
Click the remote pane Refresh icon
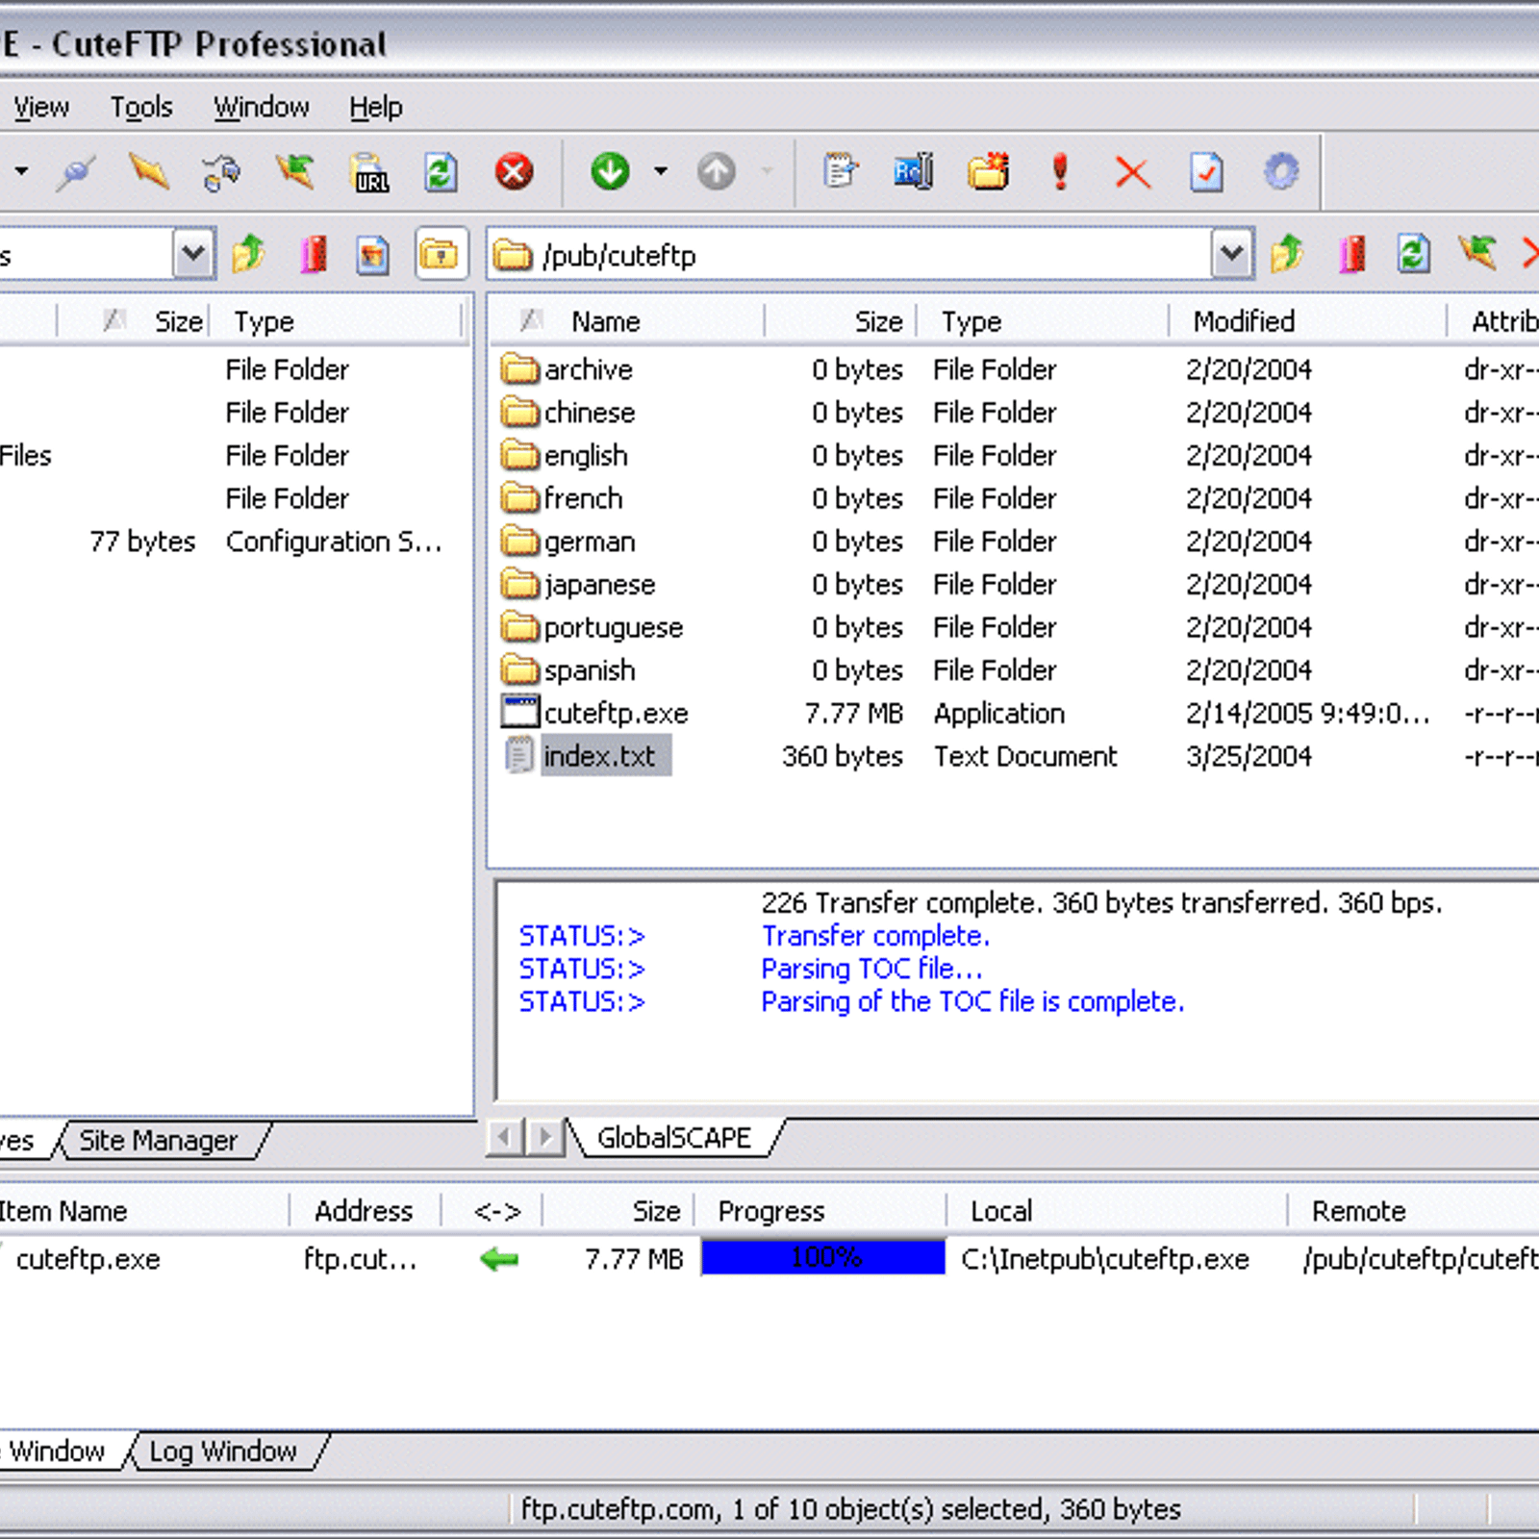(x=1414, y=255)
